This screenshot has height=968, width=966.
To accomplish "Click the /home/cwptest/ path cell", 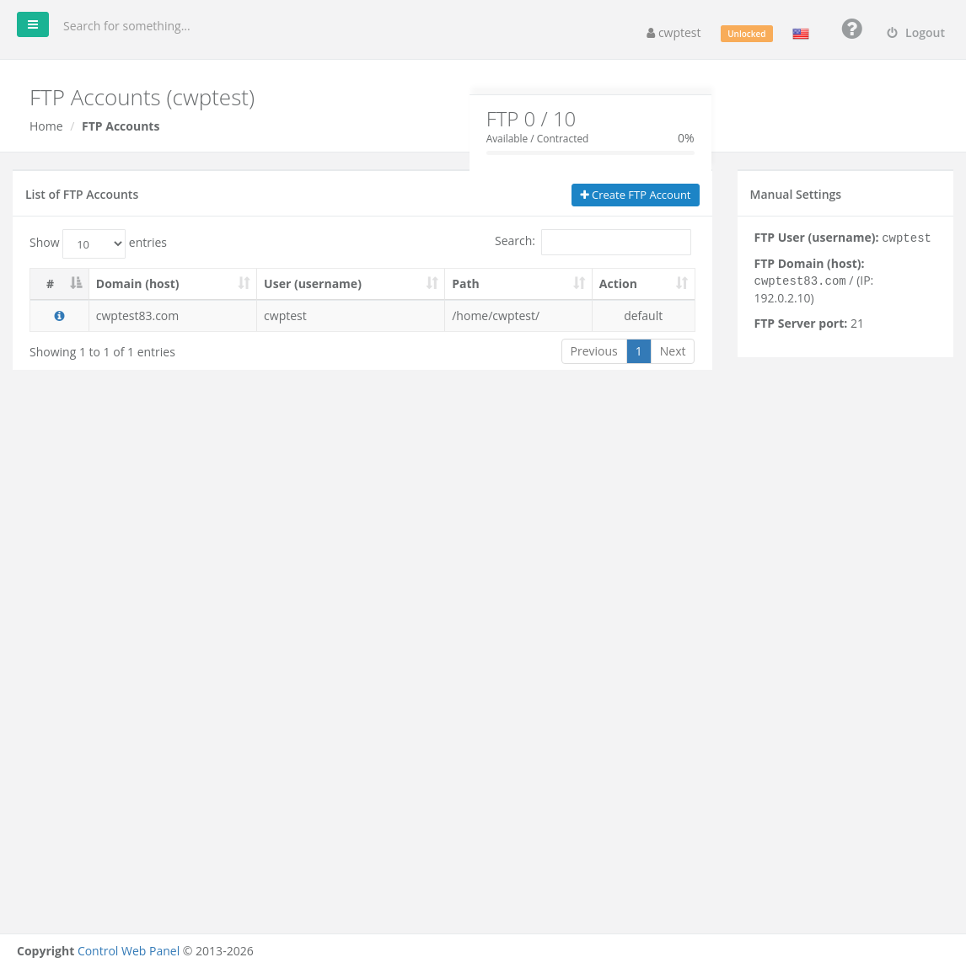I will pyautogui.click(x=518, y=316).
